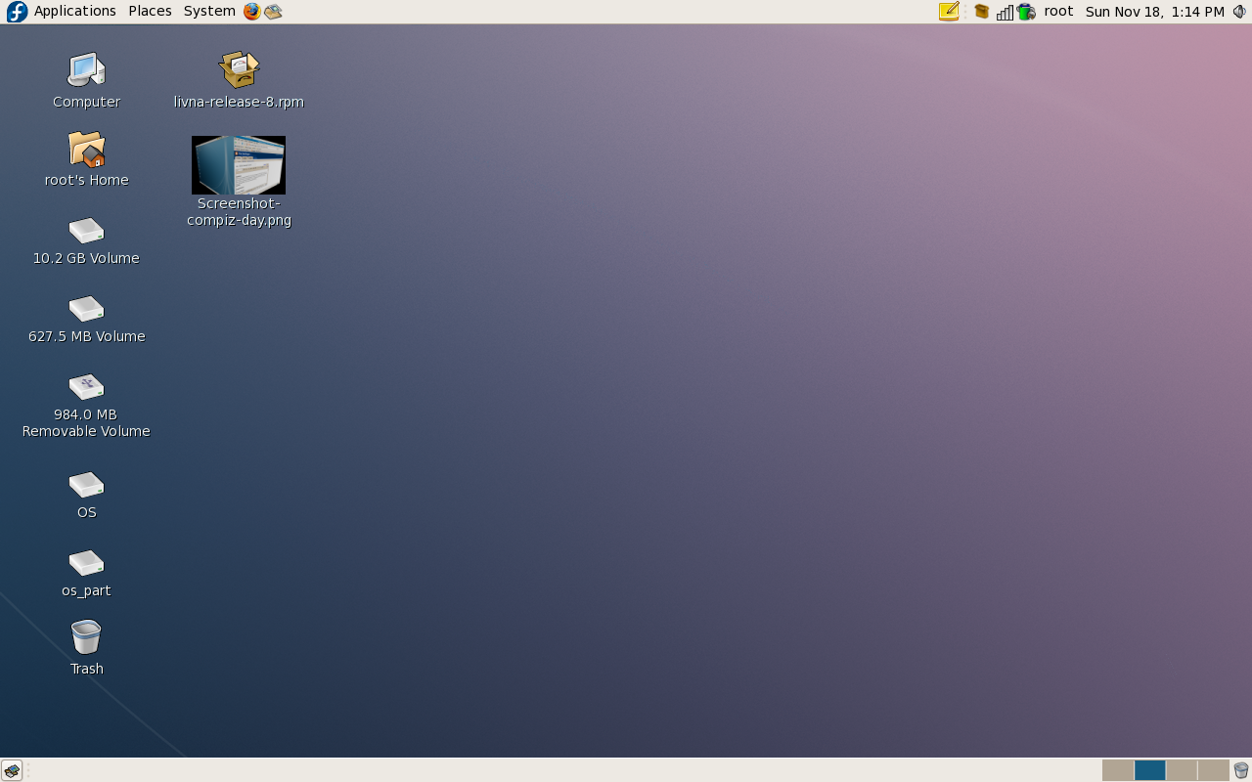The image size is (1252, 782).
Task: Open the Applications menu
Action: (x=75, y=11)
